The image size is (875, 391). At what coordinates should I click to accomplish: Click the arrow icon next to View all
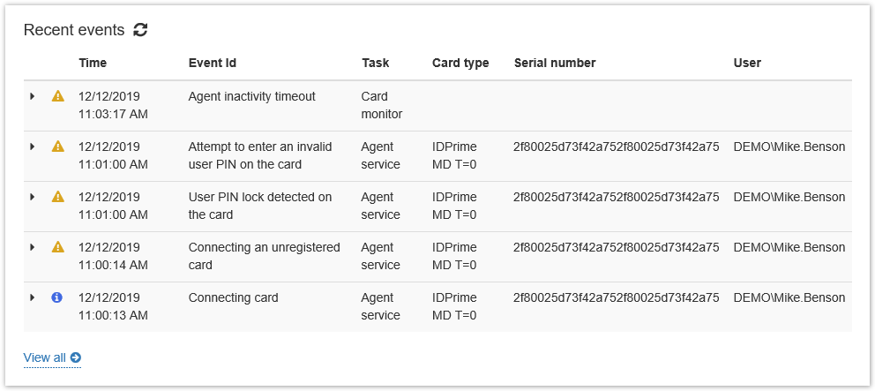pyautogui.click(x=76, y=357)
